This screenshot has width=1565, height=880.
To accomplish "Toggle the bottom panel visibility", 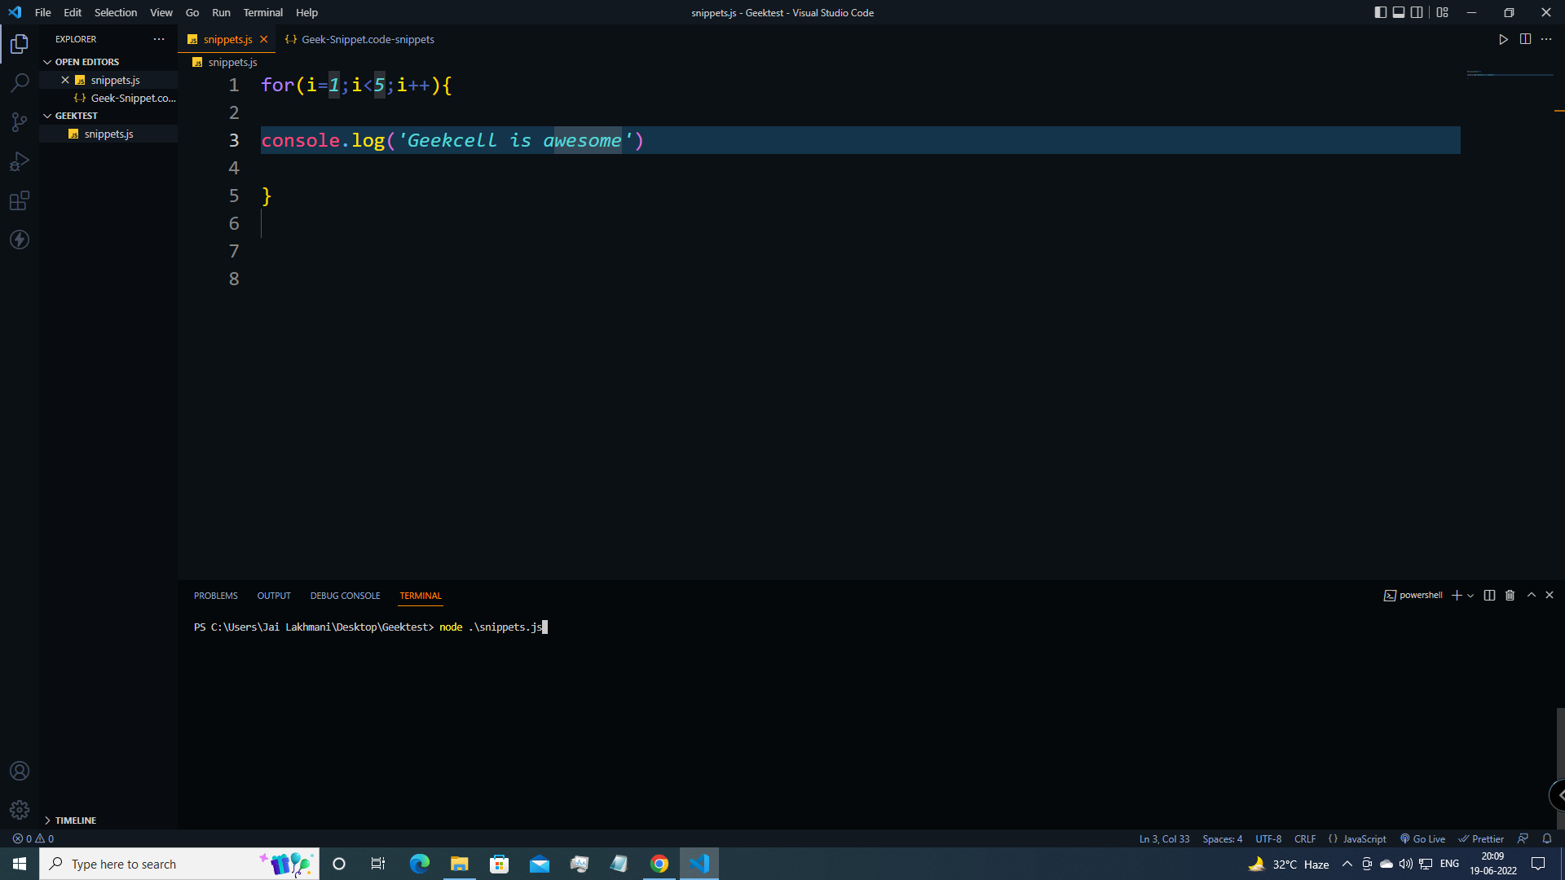I will click(x=1399, y=12).
